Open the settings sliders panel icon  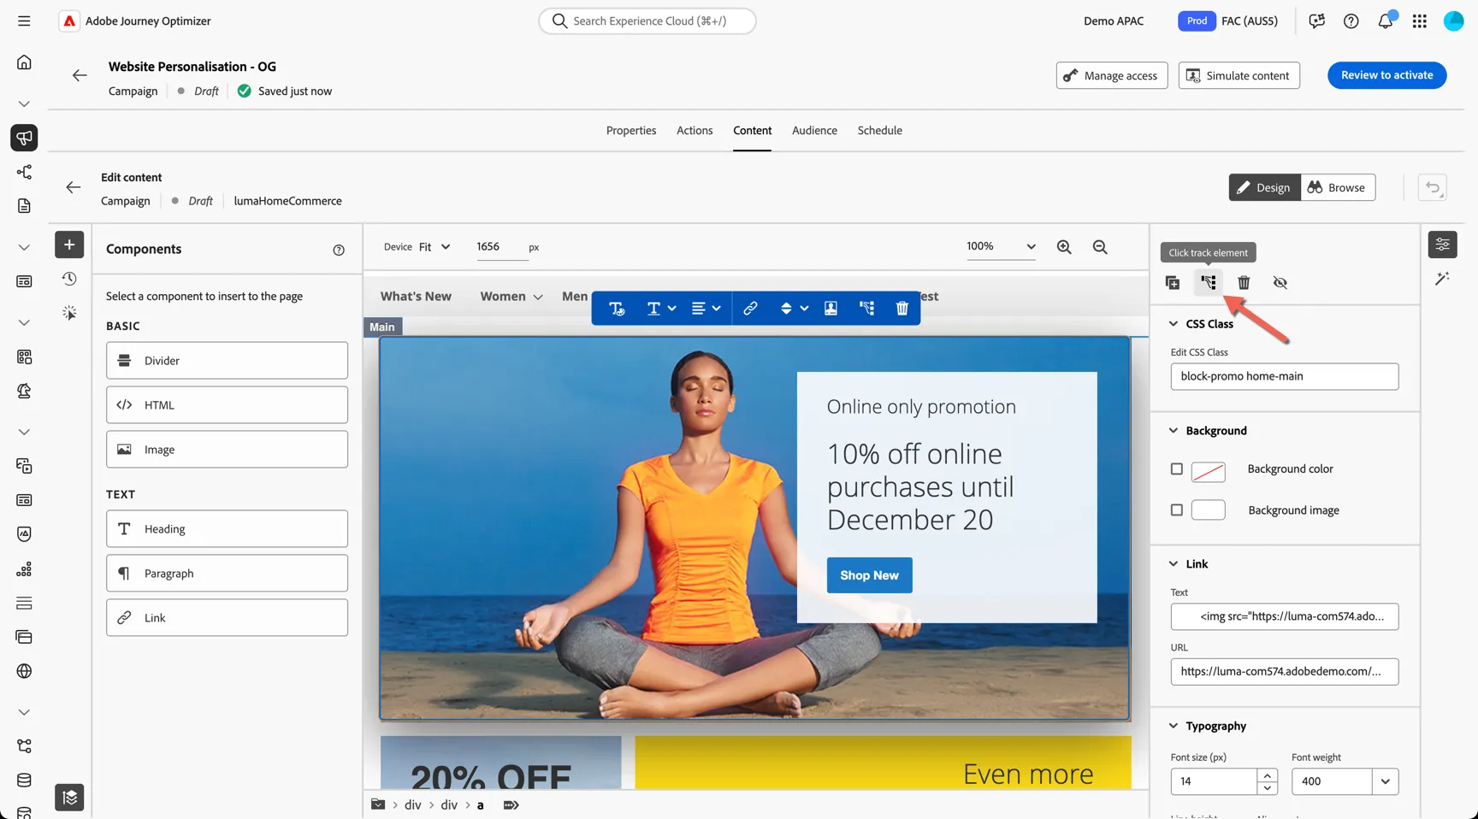pos(1442,245)
